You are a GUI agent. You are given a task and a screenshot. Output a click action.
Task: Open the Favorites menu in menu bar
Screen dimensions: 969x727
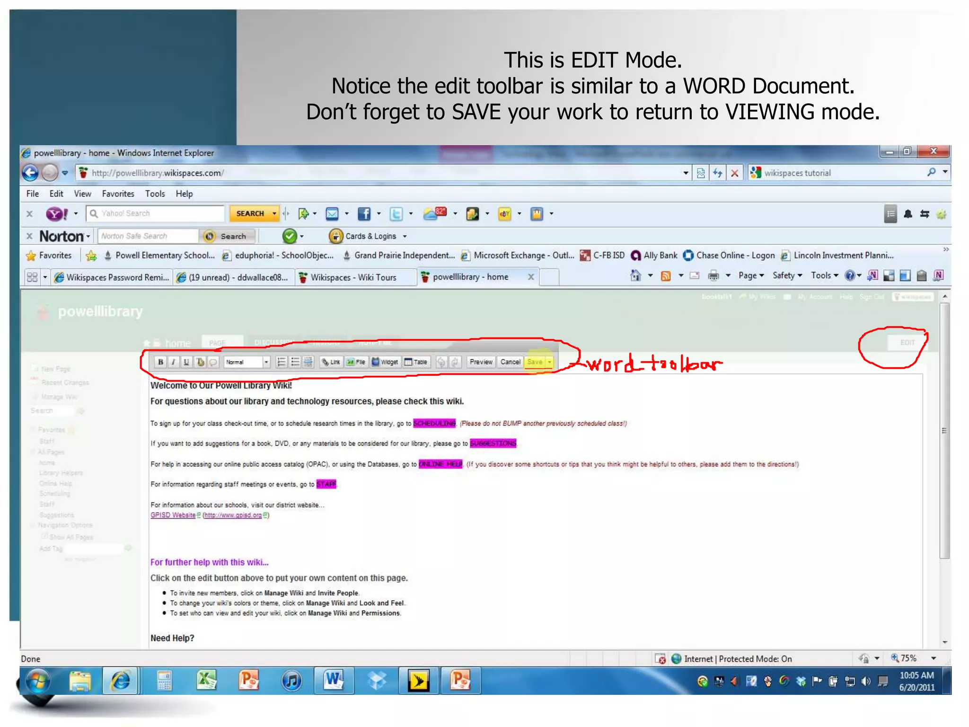(118, 194)
